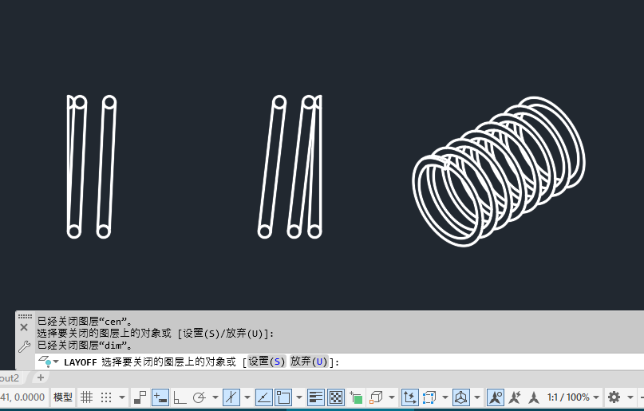The width and height of the screenshot is (644, 411).
Task: Click selection cycling icon
Action: point(356,397)
